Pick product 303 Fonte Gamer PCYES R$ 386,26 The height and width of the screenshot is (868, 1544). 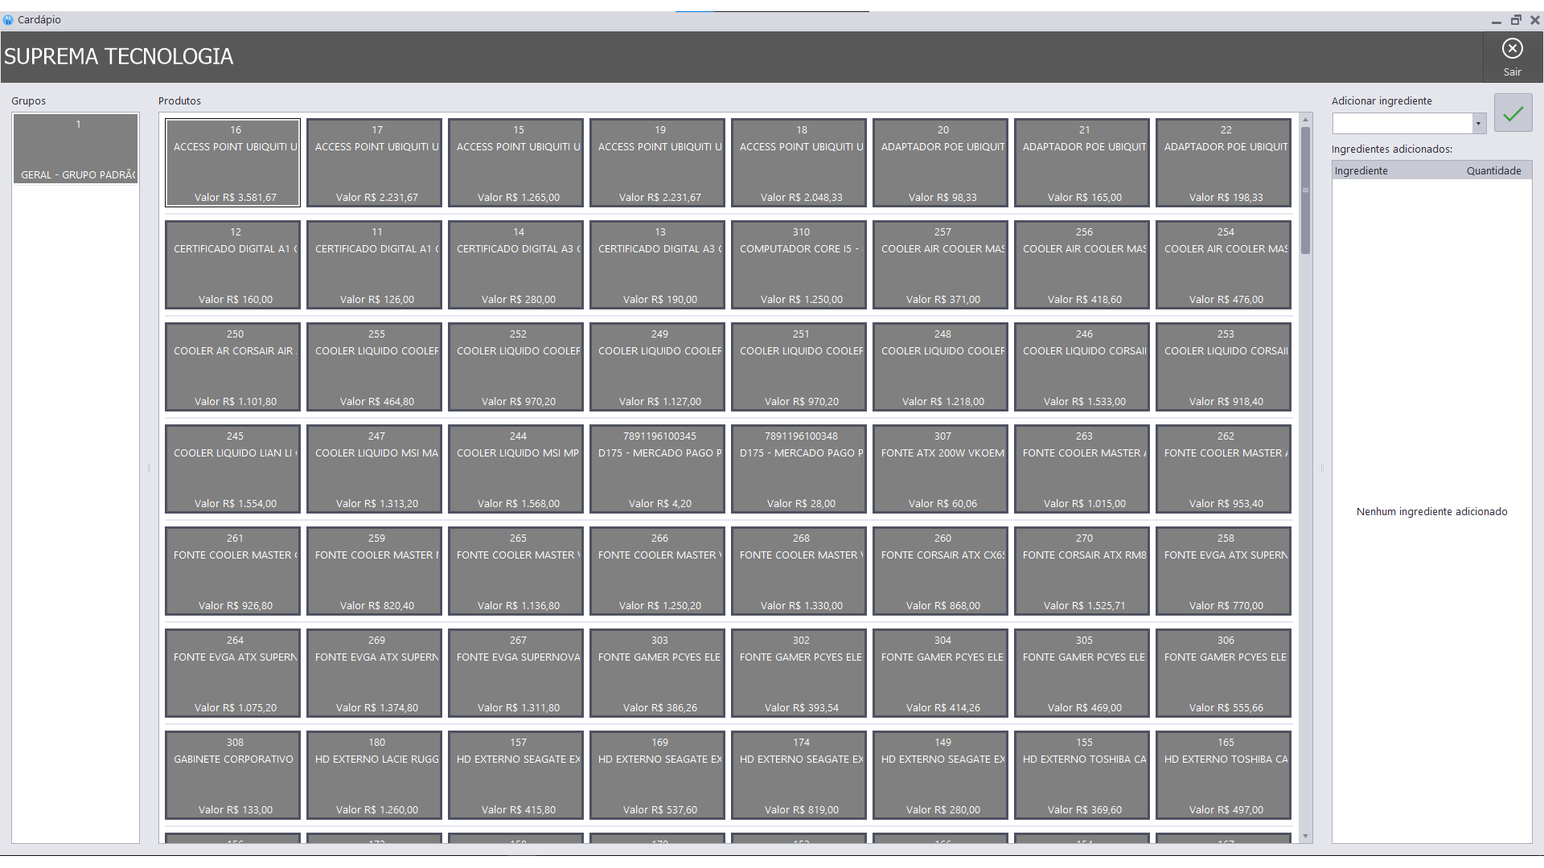[657, 674]
